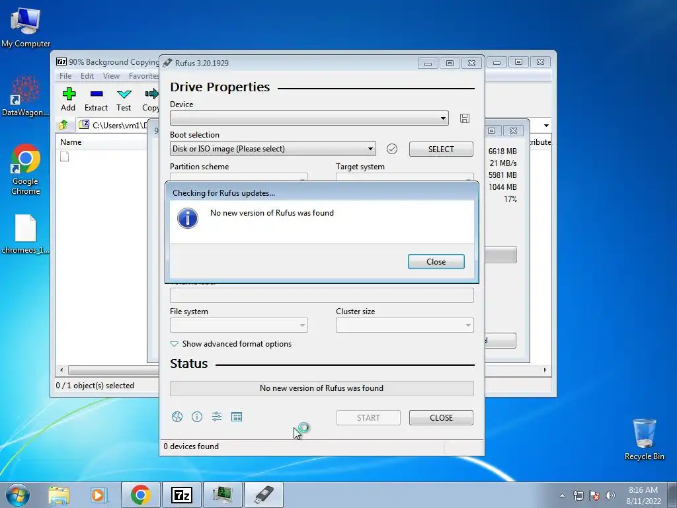
Task: Open Rufus language globe icon
Action: tap(177, 417)
